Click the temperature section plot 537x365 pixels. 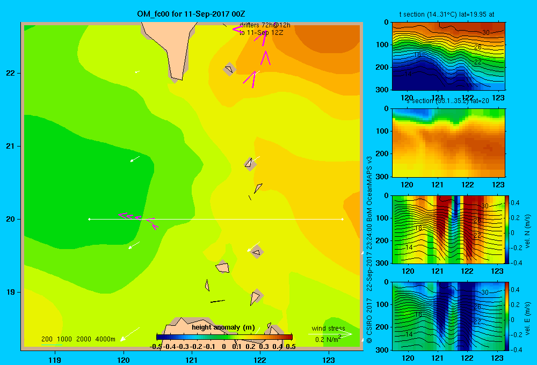(448, 56)
